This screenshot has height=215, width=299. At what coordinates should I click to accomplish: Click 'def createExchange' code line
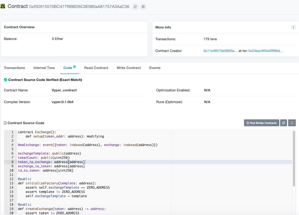pyautogui.click(x=62, y=209)
